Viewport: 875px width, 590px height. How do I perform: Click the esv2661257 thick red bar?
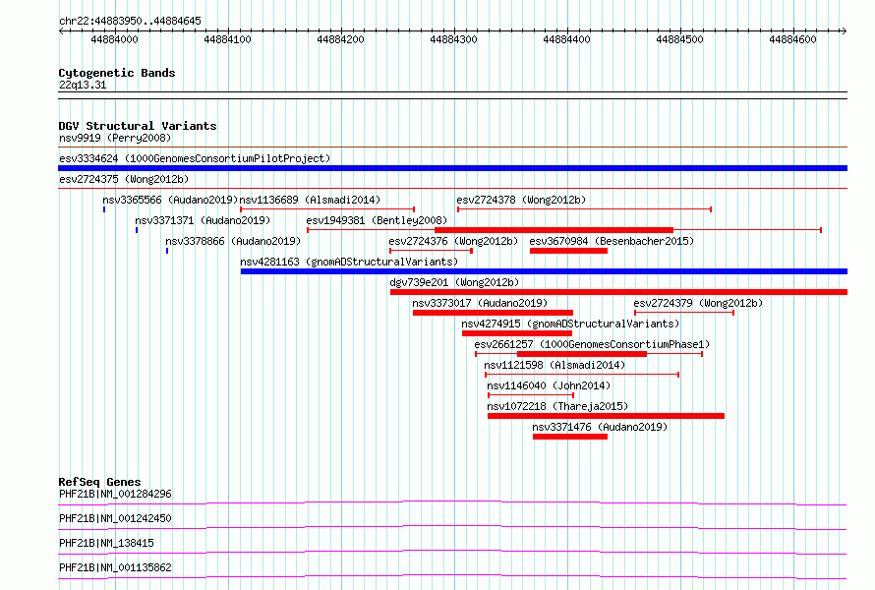582,354
